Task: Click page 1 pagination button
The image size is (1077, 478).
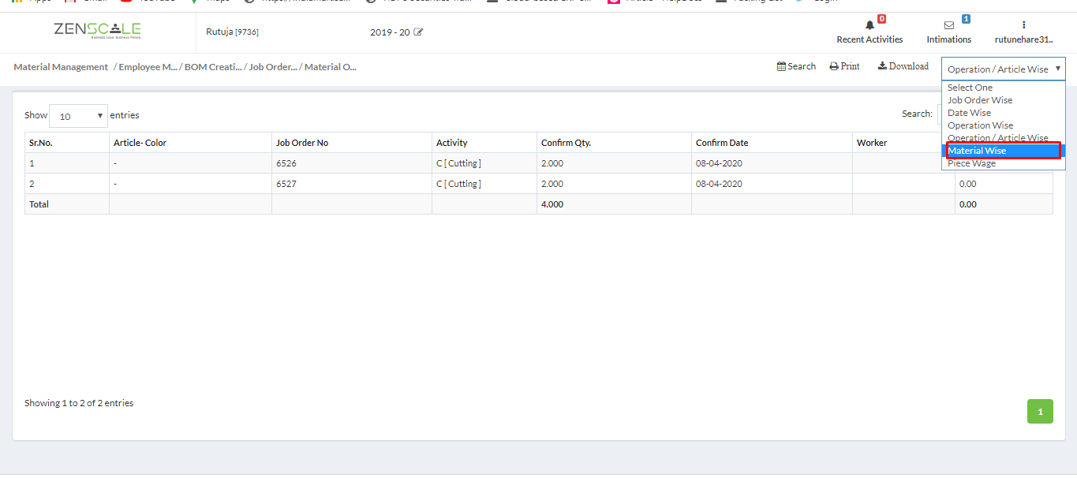Action: coord(1040,411)
